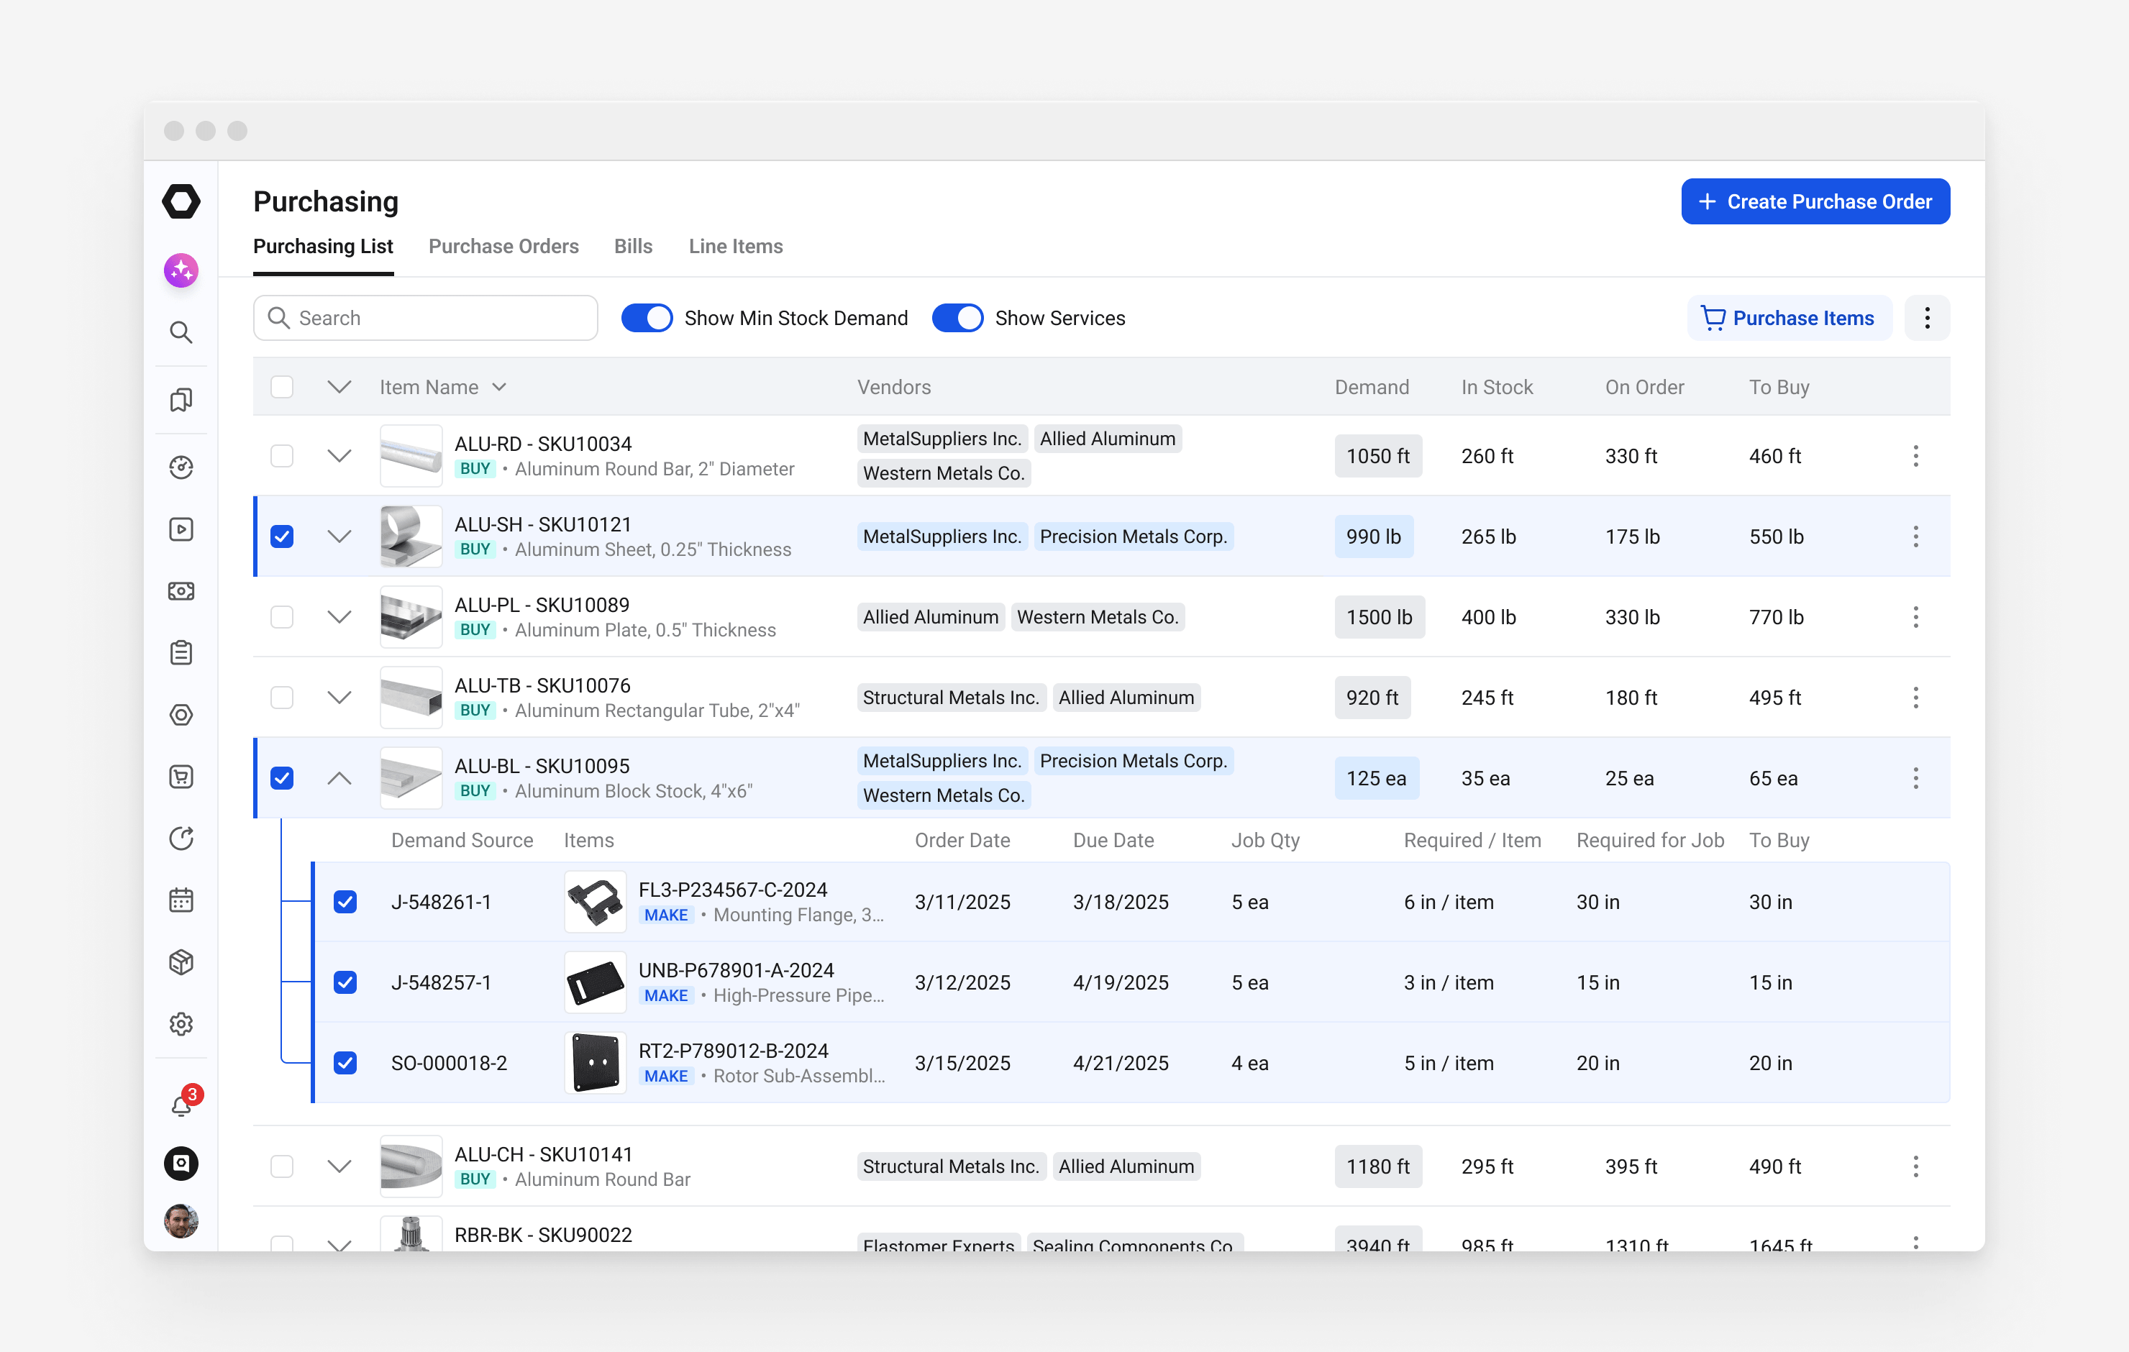Open Item Name column sort dropdown
2129x1352 pixels.
pyautogui.click(x=500, y=388)
